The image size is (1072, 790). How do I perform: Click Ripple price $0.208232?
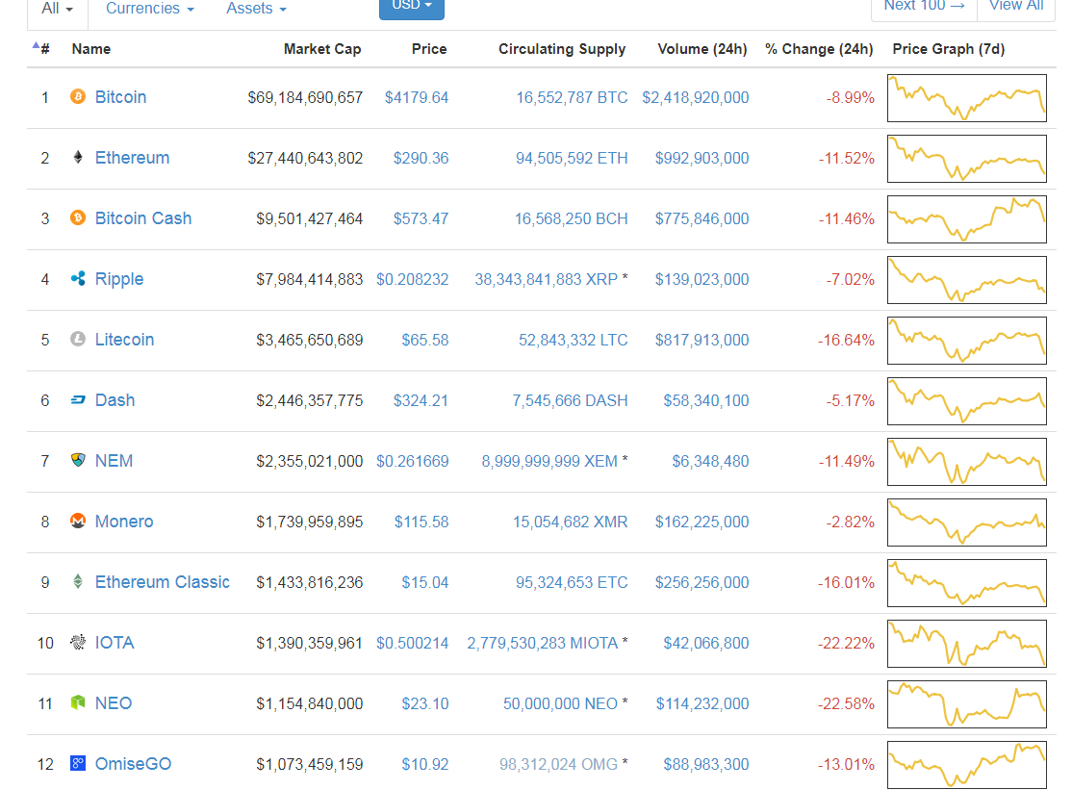(x=412, y=279)
